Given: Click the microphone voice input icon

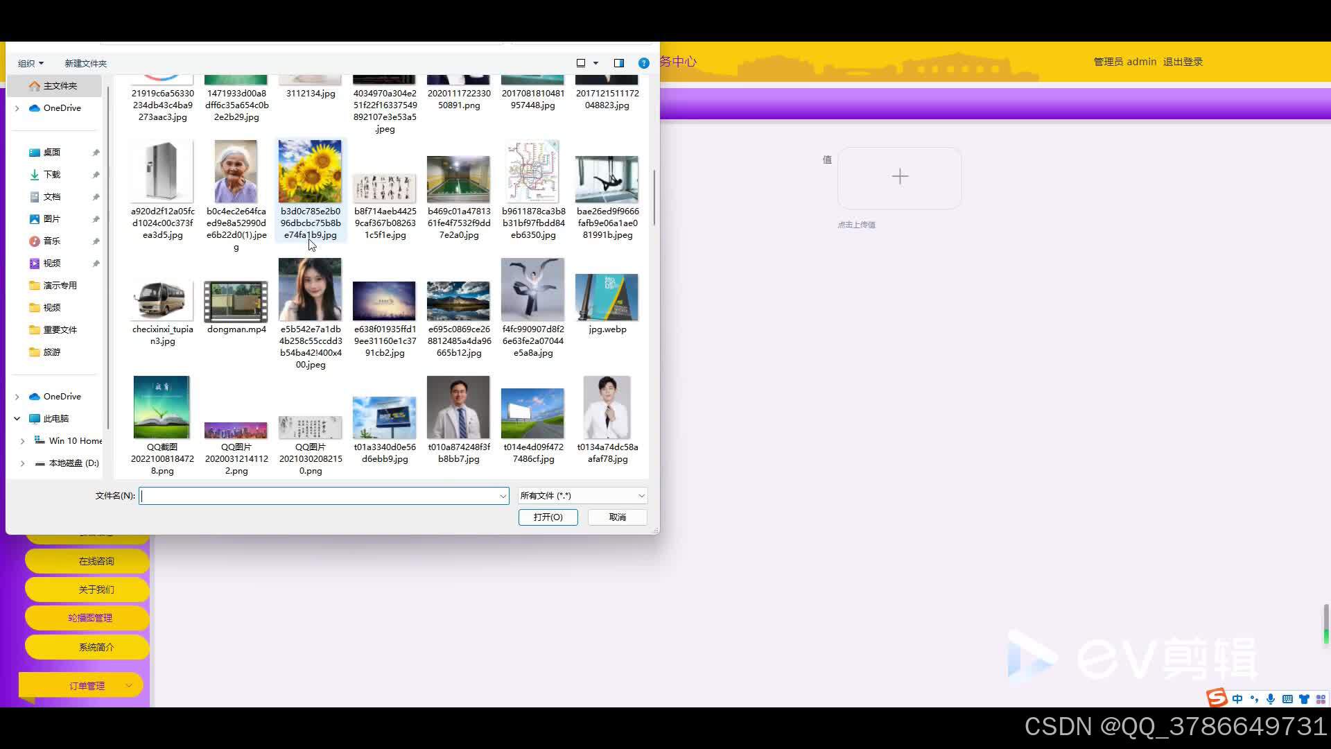Looking at the screenshot, I should click(x=1271, y=699).
